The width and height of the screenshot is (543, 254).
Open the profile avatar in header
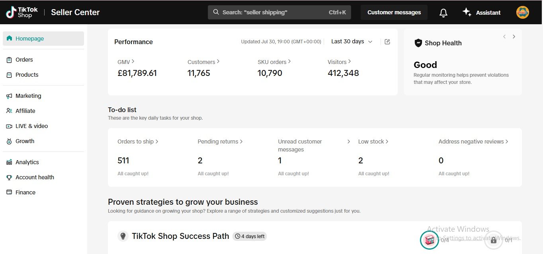[522, 12]
